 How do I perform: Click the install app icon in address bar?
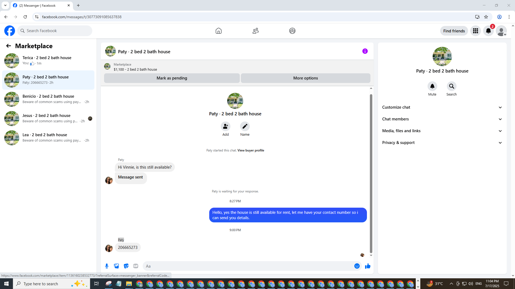point(477,17)
